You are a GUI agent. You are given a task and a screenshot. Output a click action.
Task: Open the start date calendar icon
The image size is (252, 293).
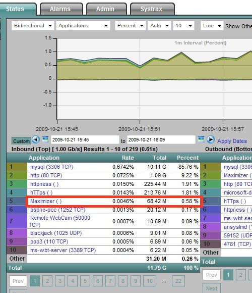(x=45, y=139)
